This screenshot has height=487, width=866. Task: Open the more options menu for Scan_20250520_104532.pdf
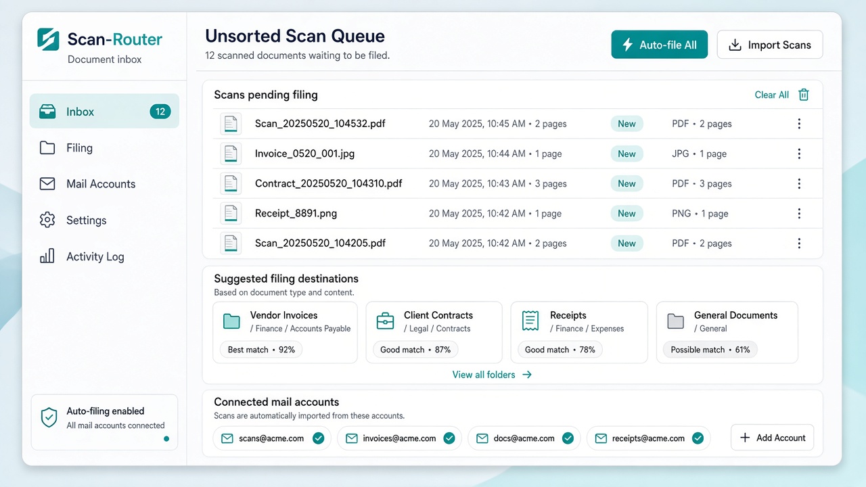click(799, 124)
